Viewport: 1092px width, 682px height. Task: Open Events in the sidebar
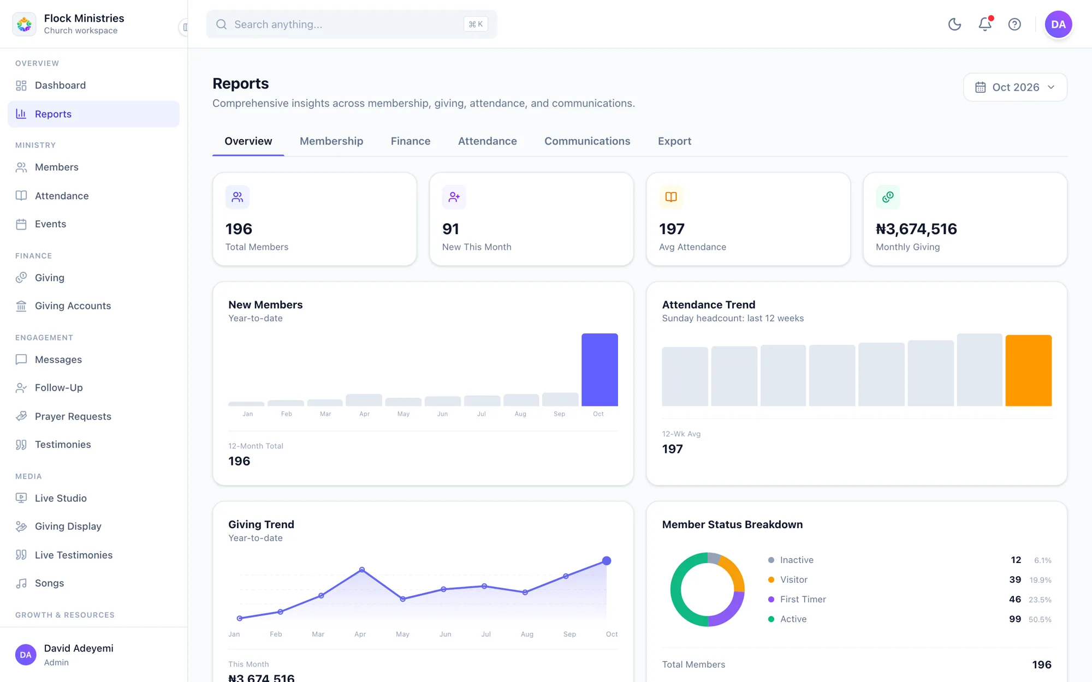[93, 224]
